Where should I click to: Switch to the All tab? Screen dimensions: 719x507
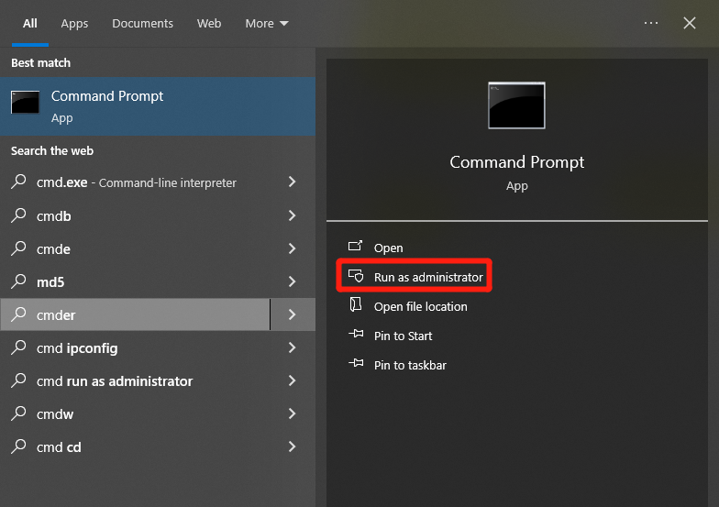coord(29,24)
